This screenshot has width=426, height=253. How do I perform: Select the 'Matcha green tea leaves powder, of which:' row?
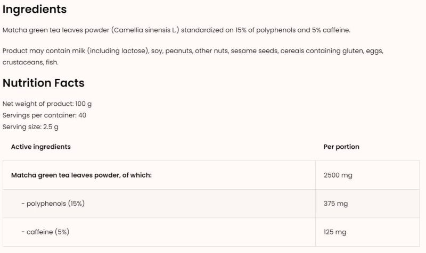click(81, 175)
